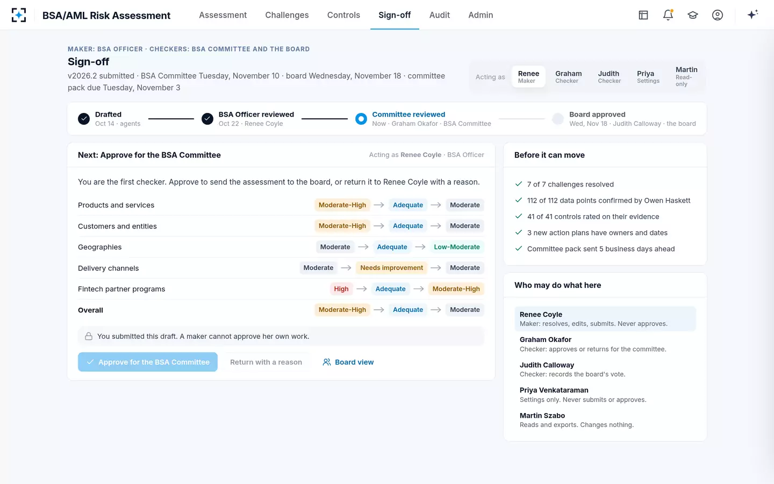774x484 pixels.
Task: Go to the Challenges tab
Action: 287,15
